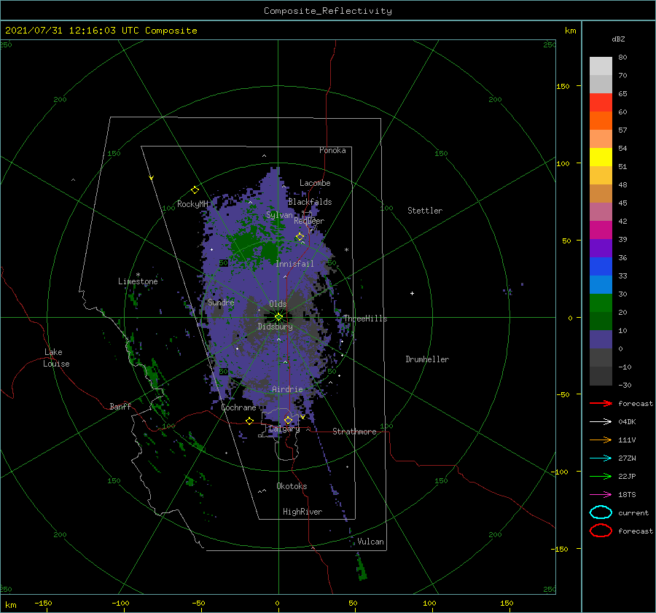
Task: Click the white plus marker west of Drumheller
Action: click(x=412, y=293)
